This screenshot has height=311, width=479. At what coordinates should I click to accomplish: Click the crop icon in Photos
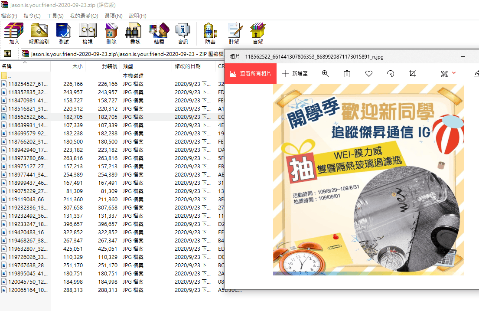412,74
